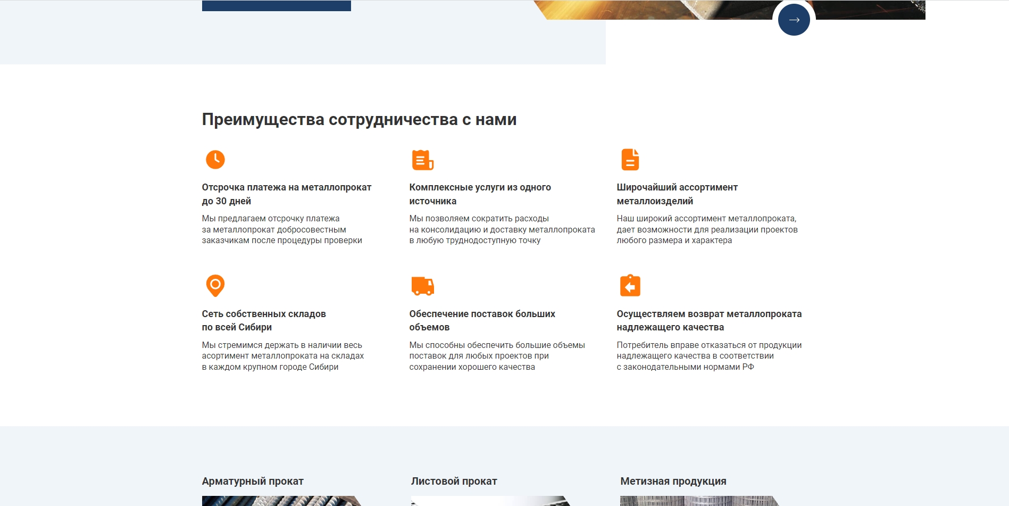Click the orange delivery truck icon

423,286
